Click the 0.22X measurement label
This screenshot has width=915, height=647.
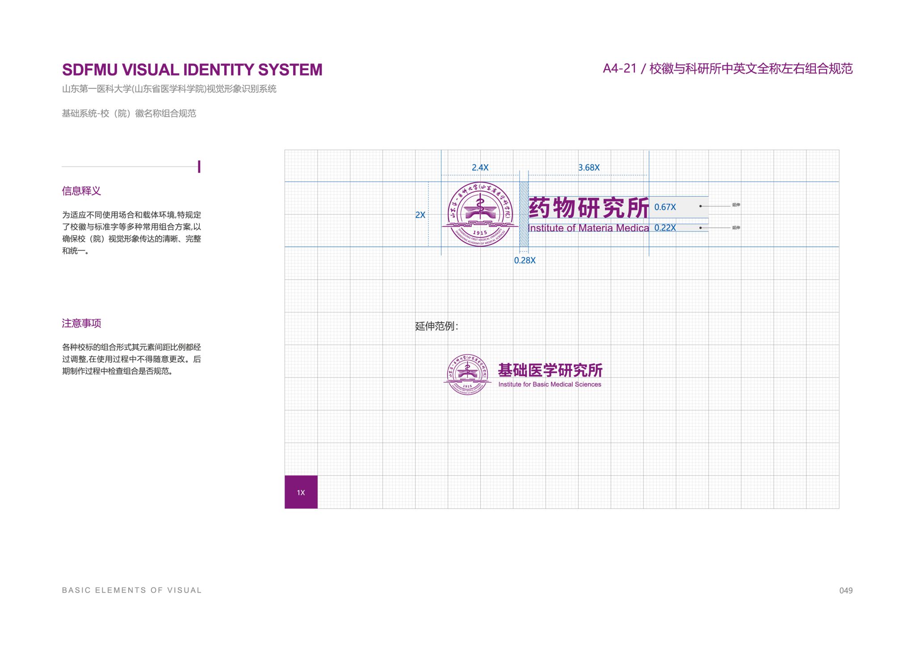pos(665,227)
